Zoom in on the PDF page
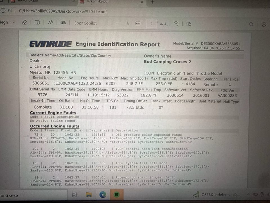Image resolution: width=270 pixels, height=203 pixels. tap(127, 23)
